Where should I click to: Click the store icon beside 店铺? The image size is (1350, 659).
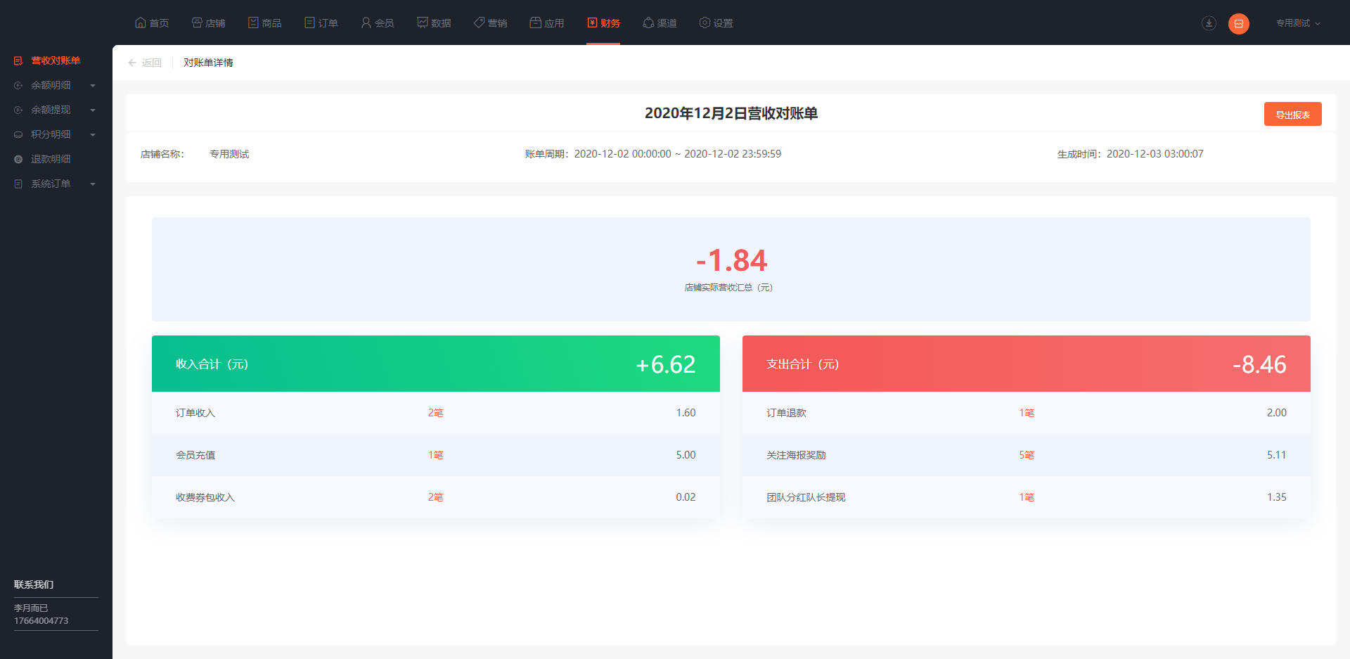(197, 23)
